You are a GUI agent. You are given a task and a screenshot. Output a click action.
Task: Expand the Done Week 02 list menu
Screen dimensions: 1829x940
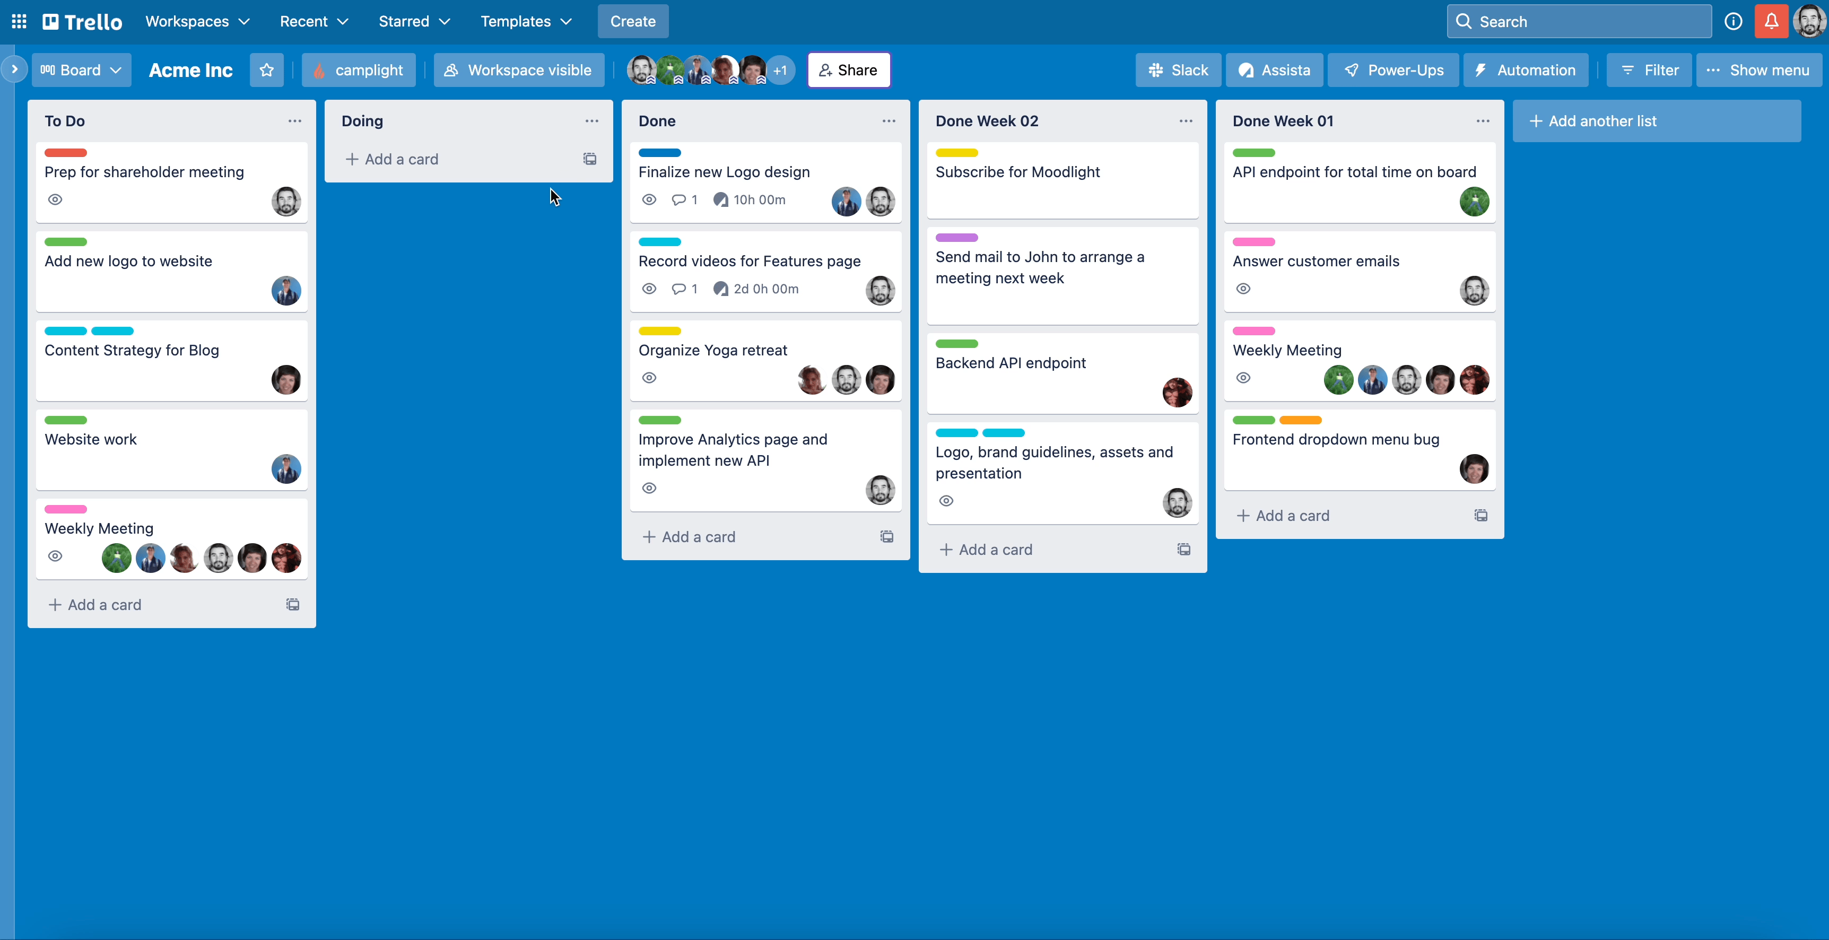(1186, 121)
